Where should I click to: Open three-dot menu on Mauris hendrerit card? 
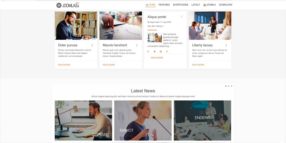point(137,45)
